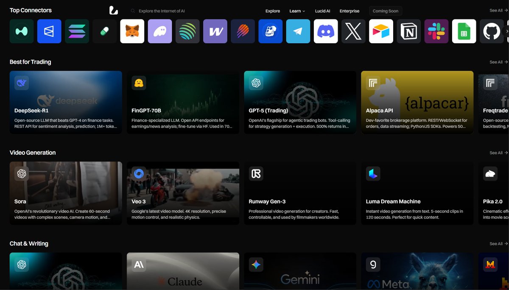Open the Veo 3 video card
Image resolution: width=509 pixels, height=290 pixels.
tap(183, 193)
